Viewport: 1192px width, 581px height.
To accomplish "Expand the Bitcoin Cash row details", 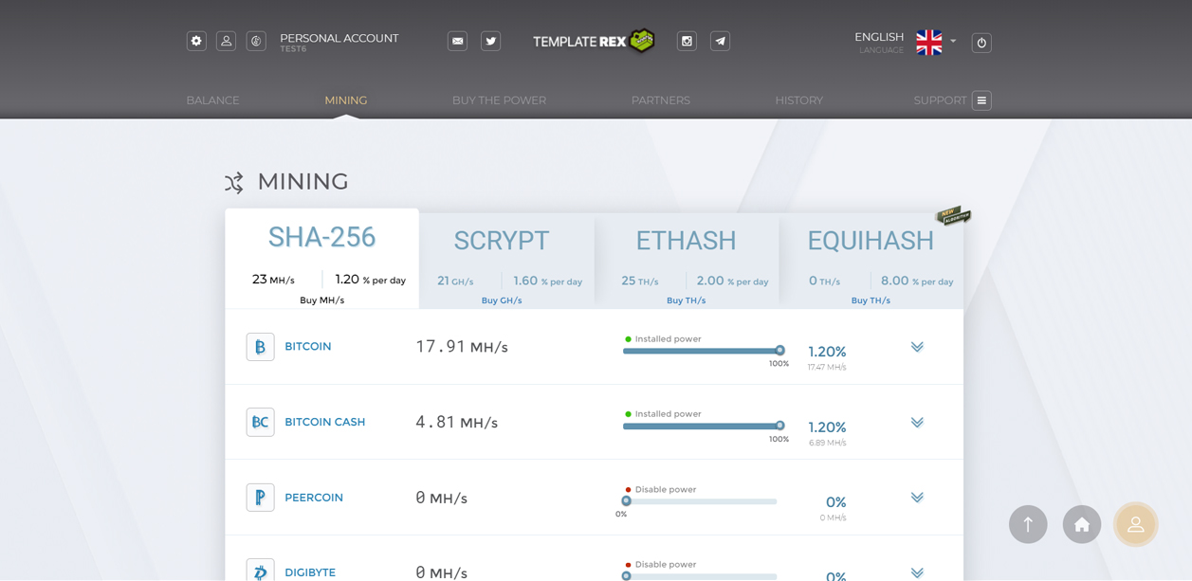I will pyautogui.click(x=917, y=423).
